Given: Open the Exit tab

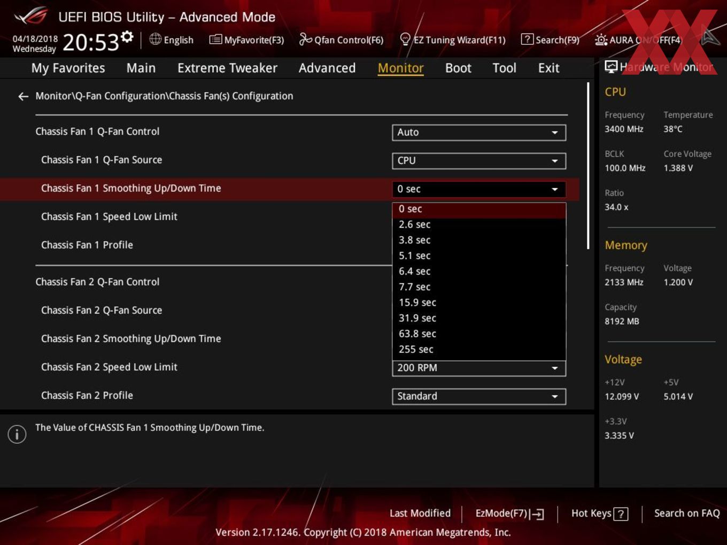Looking at the screenshot, I should (x=548, y=68).
